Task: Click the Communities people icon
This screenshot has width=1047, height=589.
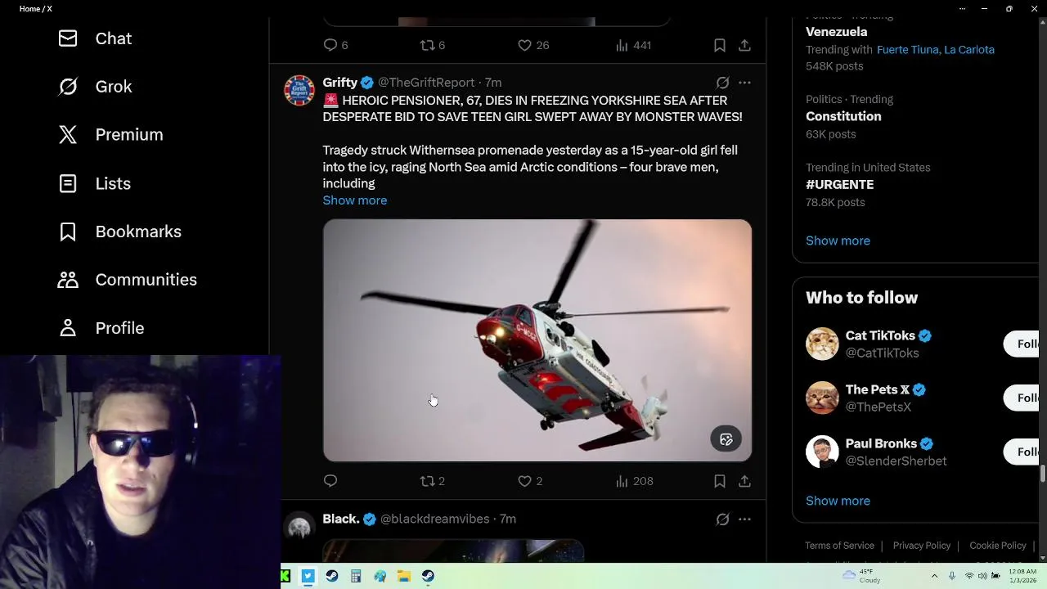Action: click(x=68, y=280)
